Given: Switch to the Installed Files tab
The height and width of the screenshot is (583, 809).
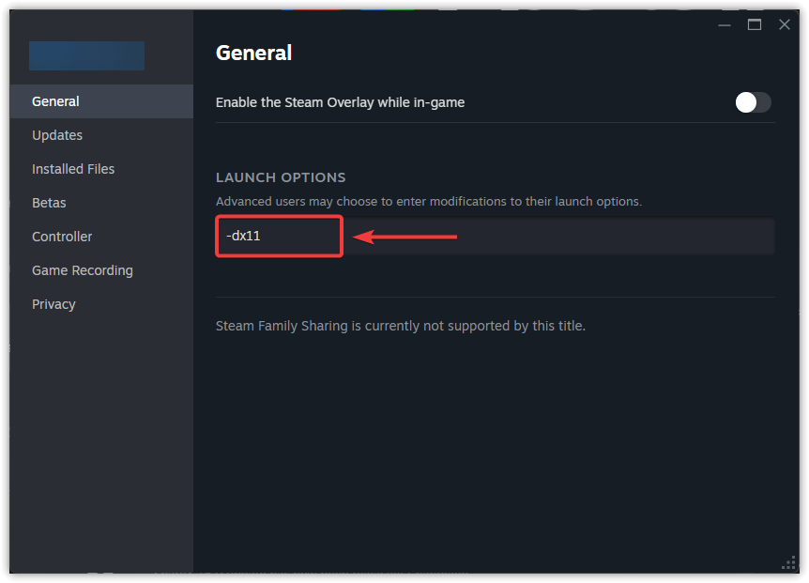Looking at the screenshot, I should tap(73, 169).
